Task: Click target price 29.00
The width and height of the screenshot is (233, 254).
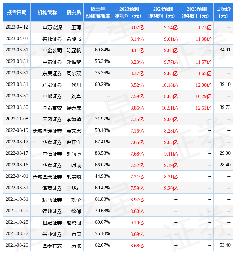Action: pyautogui.click(x=225, y=153)
